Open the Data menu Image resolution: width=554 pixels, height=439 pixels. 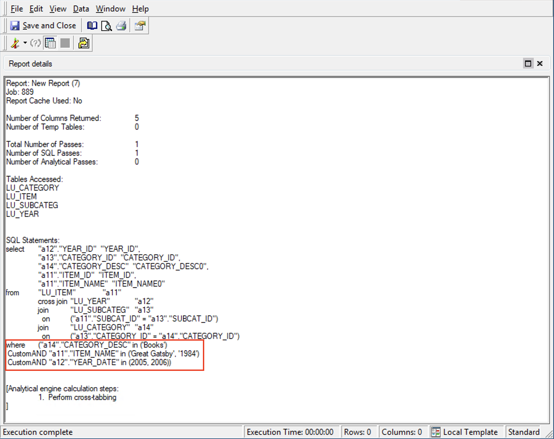coord(81,8)
